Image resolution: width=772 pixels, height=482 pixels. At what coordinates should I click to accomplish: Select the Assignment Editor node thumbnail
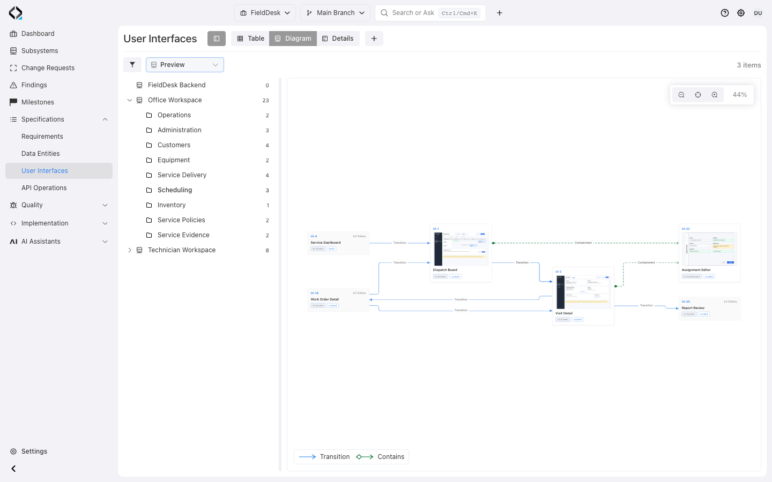tap(710, 249)
